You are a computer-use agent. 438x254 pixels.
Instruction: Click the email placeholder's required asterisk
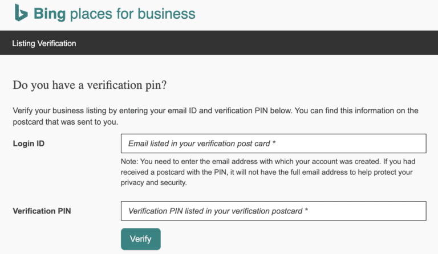(275, 144)
